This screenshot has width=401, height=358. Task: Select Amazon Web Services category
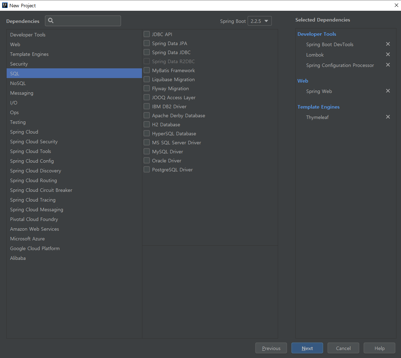click(x=74, y=229)
